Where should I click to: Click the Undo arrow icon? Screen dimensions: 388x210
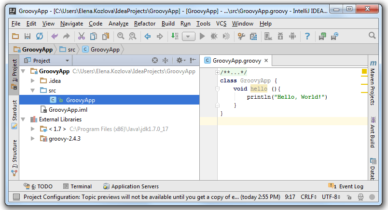tap(55, 36)
